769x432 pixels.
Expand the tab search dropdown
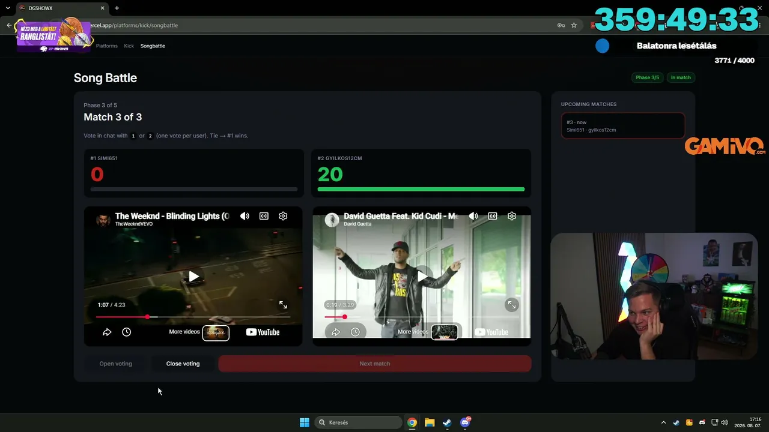coord(8,8)
